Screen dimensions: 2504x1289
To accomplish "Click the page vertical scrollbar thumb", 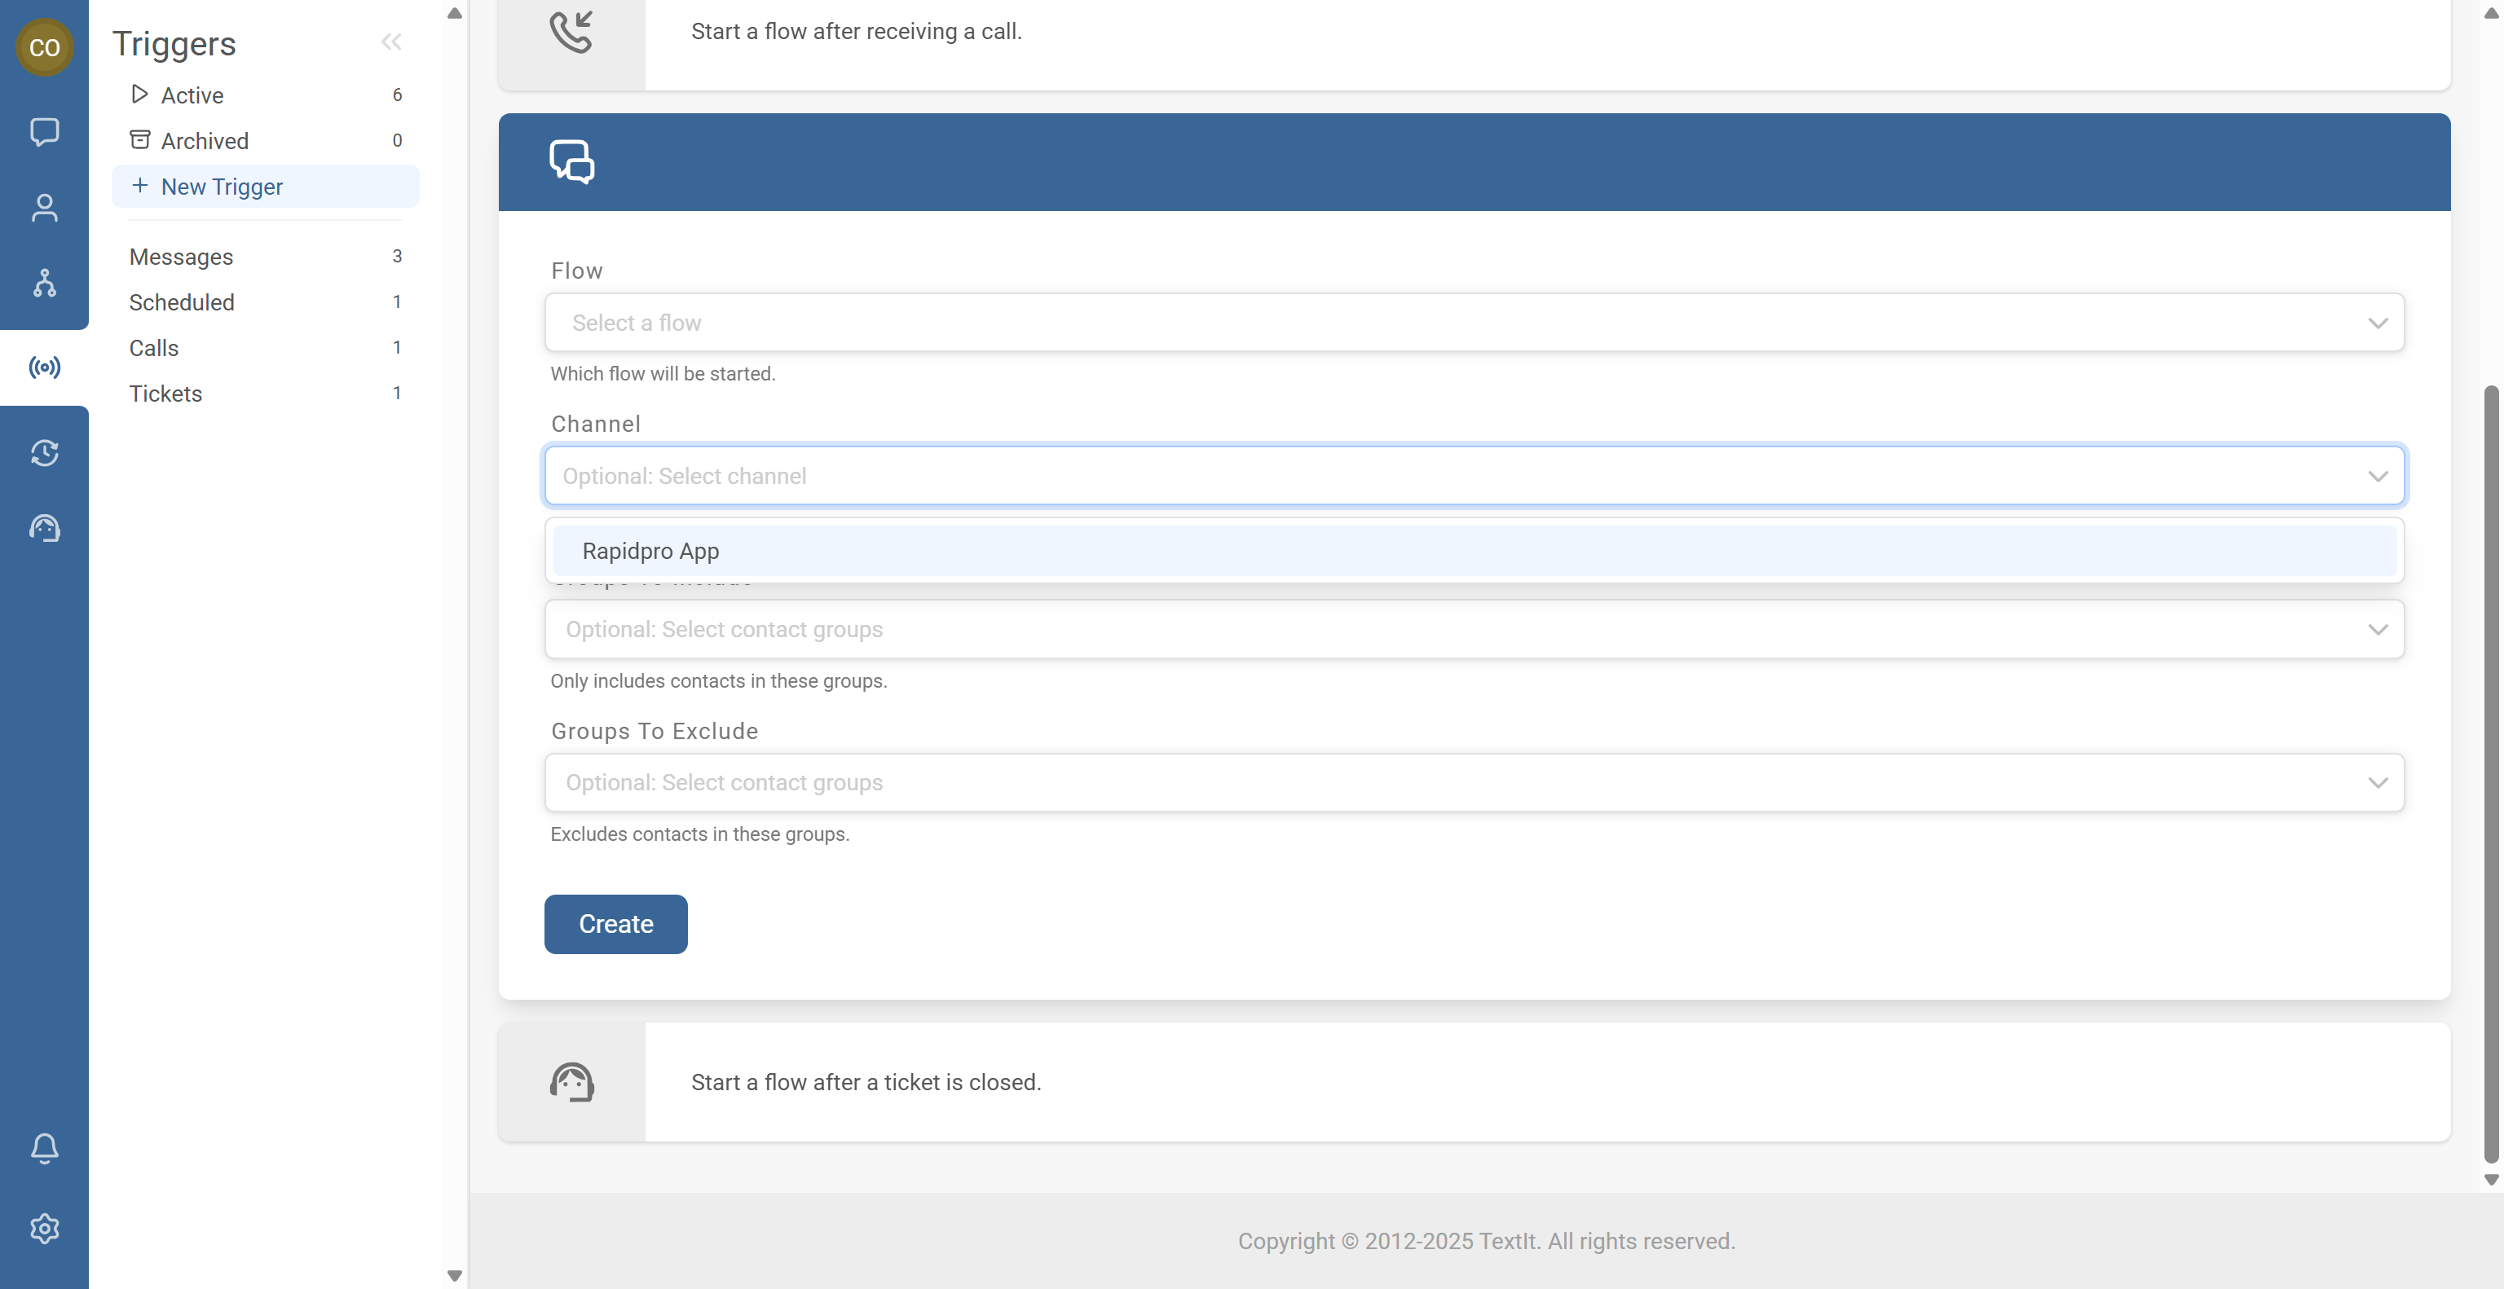I will coord(2490,772).
